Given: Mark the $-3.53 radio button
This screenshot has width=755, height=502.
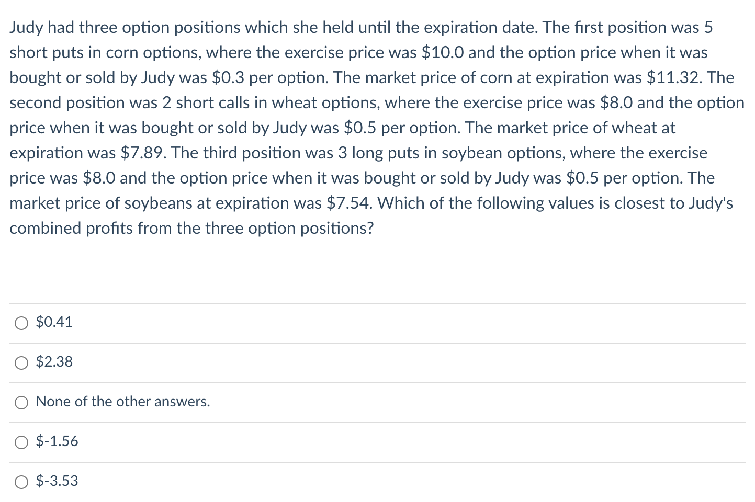Looking at the screenshot, I should (21, 482).
